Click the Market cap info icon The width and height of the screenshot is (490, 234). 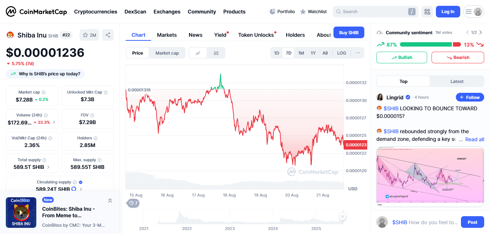pyautogui.click(x=44, y=92)
